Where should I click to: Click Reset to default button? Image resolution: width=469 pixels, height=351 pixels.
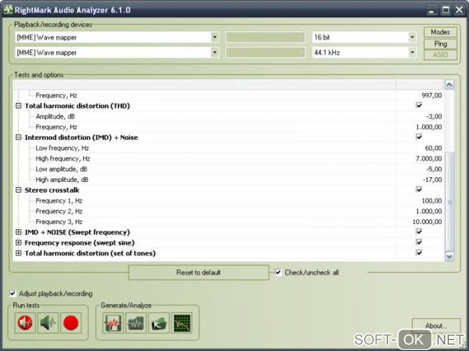tap(199, 272)
